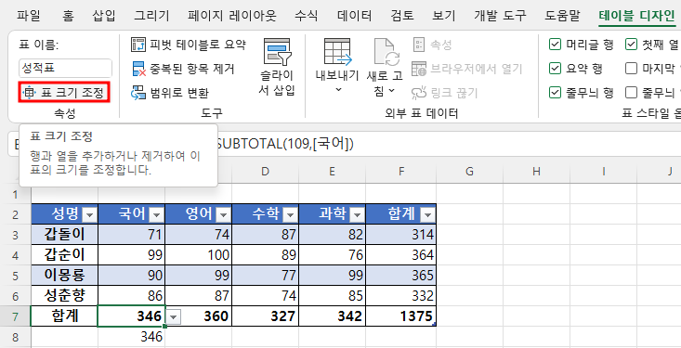Open 개발 도구 tab
681x348 pixels.
[500, 16]
